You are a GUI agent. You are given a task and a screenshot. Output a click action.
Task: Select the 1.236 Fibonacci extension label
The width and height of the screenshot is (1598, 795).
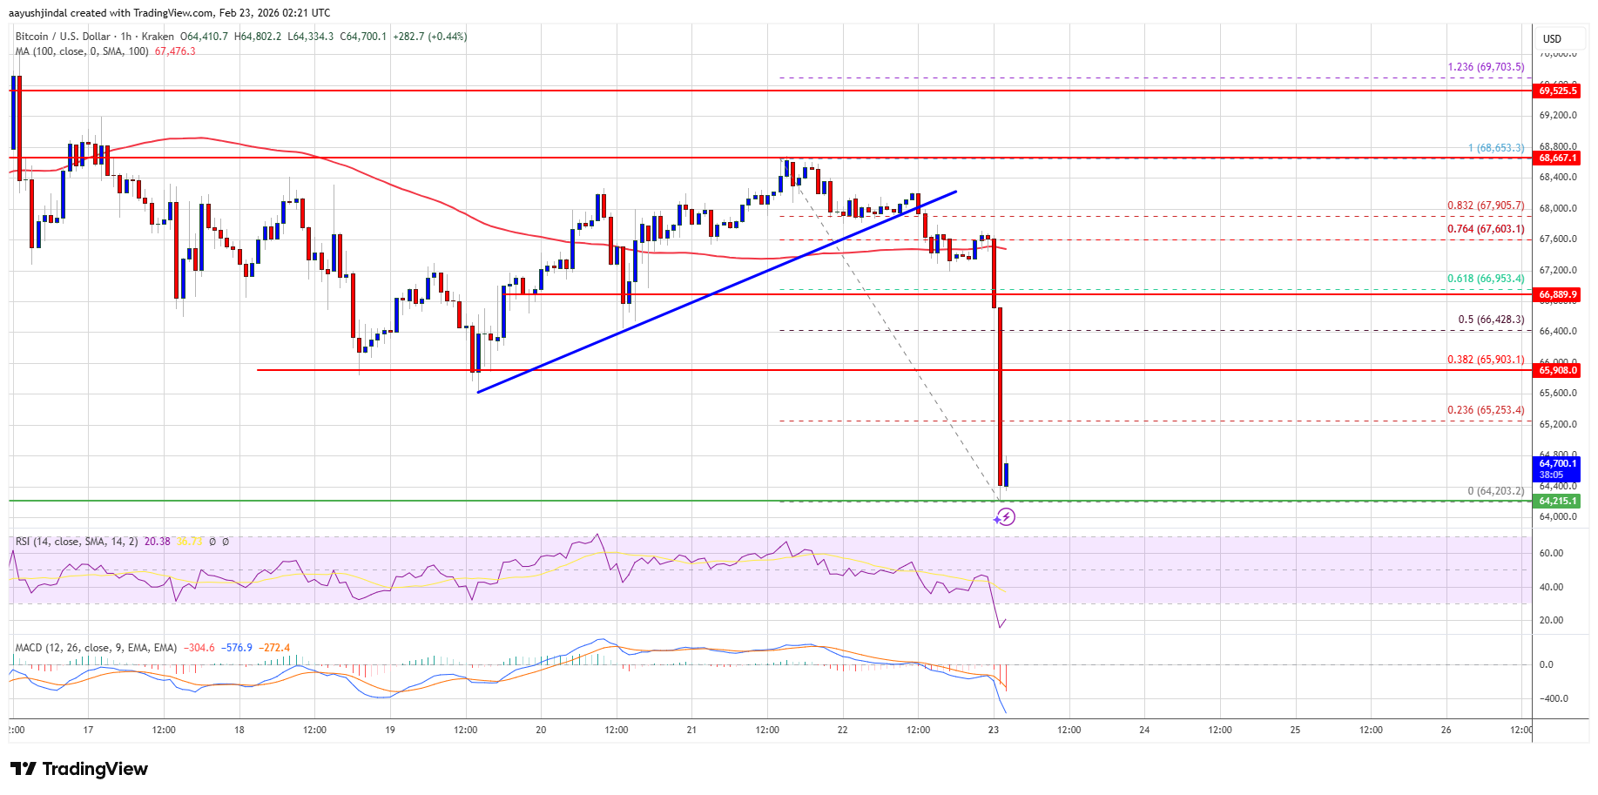[1486, 67]
